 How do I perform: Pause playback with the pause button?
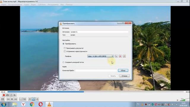3,99
